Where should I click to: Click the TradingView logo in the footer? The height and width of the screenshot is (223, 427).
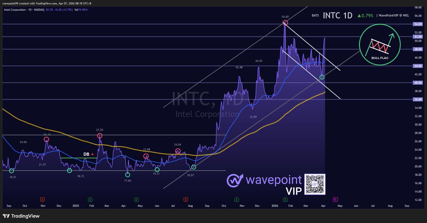(21, 216)
